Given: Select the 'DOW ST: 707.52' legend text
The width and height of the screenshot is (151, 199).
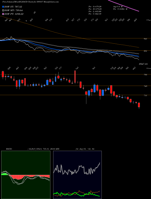Looking at the screenshot, I should pyautogui.click(x=13, y=7).
